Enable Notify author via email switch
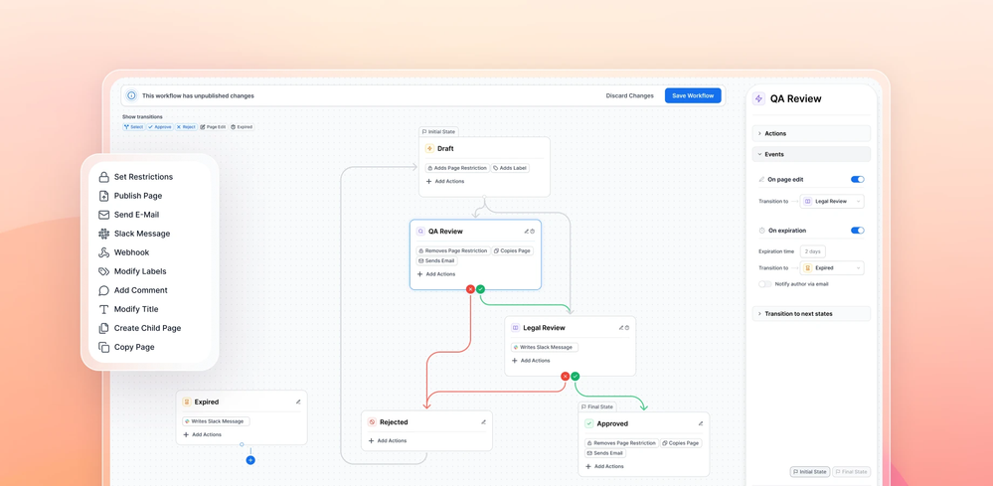Screen dimensions: 993x486 point(765,284)
